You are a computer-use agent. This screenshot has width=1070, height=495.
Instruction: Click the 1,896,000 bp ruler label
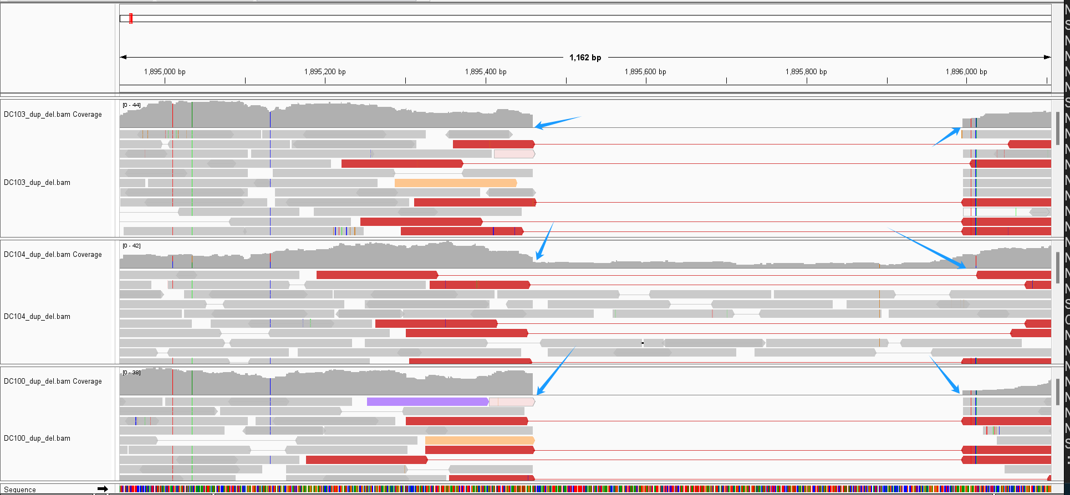click(966, 72)
